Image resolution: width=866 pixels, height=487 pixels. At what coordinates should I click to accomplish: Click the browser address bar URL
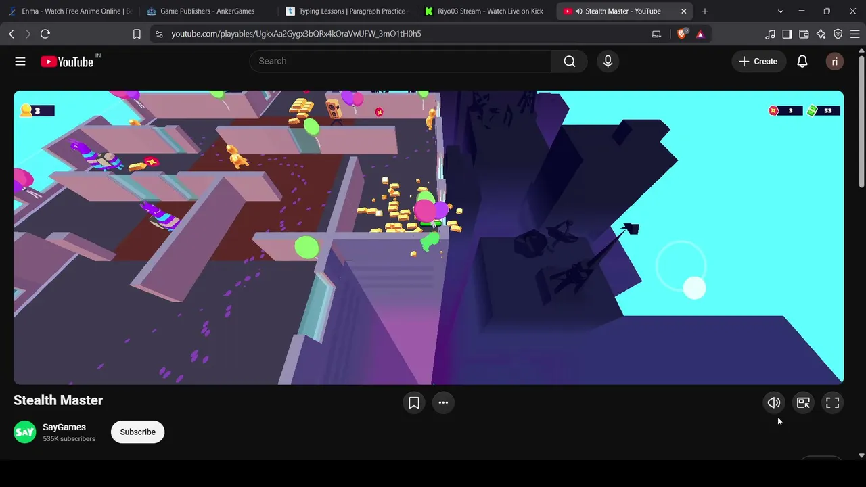pyautogui.click(x=296, y=34)
